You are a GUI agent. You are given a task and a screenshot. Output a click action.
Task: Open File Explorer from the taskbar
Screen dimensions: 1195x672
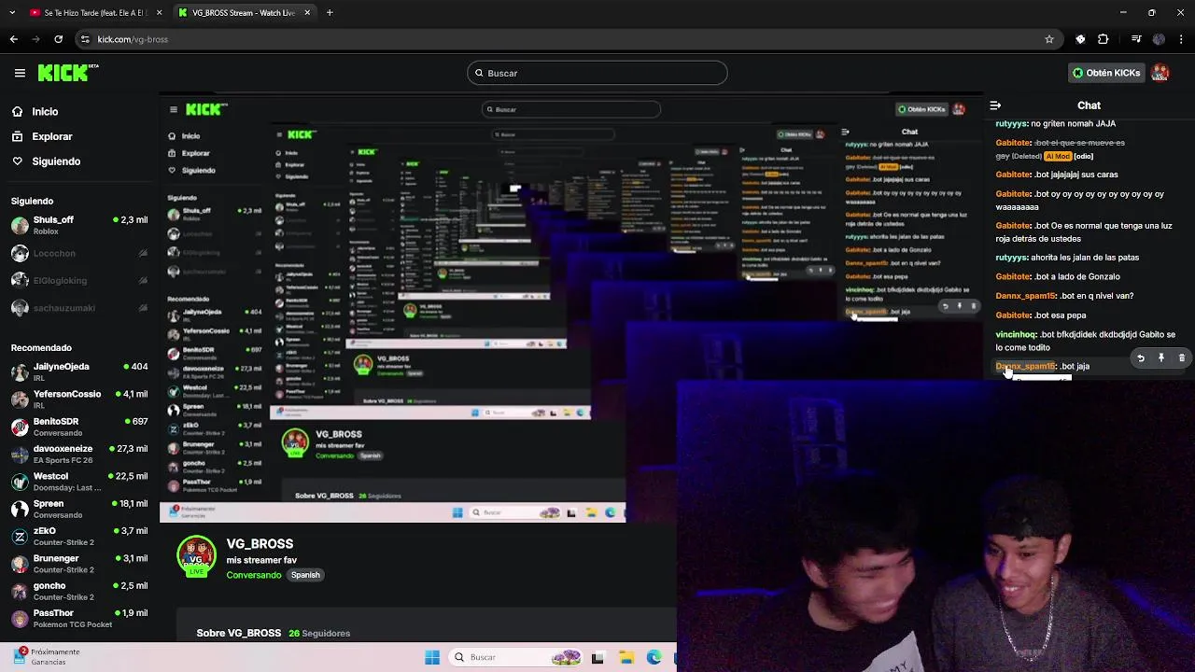(626, 657)
